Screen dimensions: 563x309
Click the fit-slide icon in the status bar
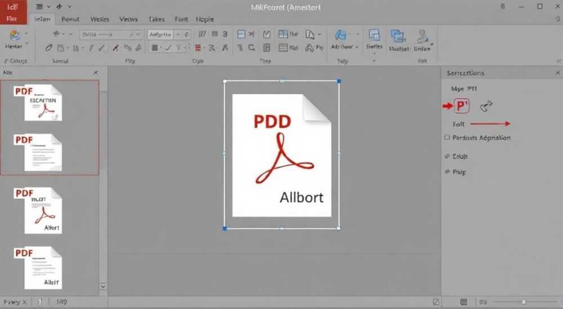(x=463, y=302)
